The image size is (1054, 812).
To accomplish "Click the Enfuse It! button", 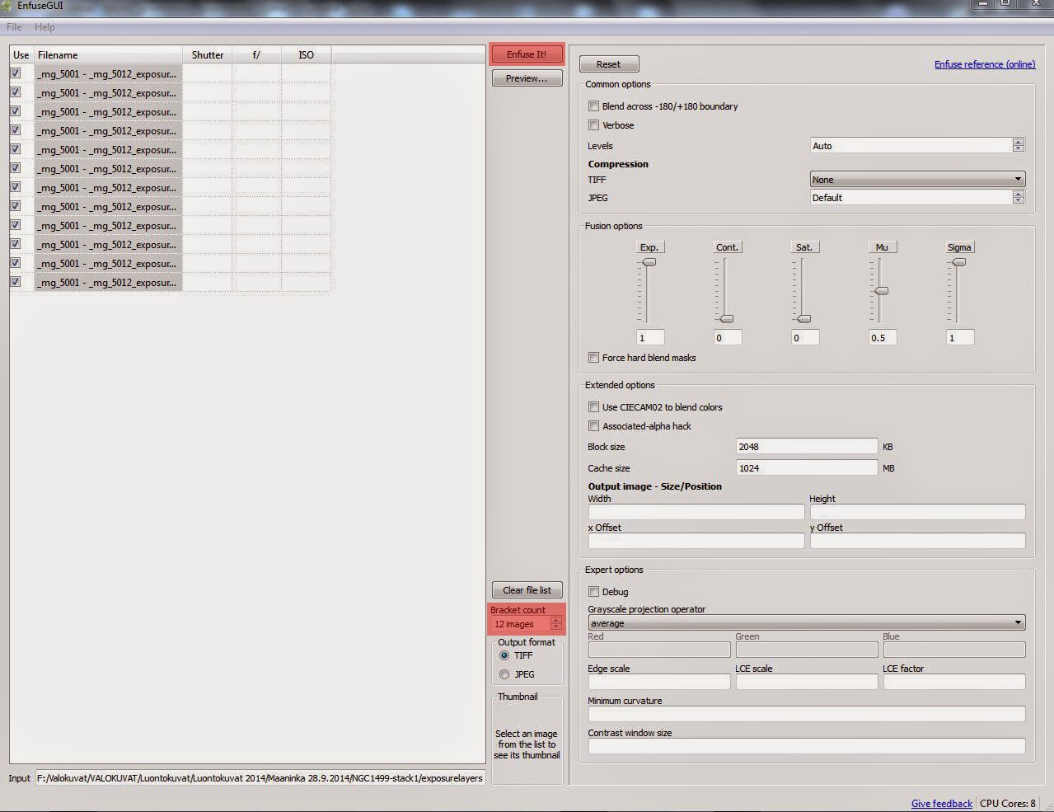I will click(527, 54).
